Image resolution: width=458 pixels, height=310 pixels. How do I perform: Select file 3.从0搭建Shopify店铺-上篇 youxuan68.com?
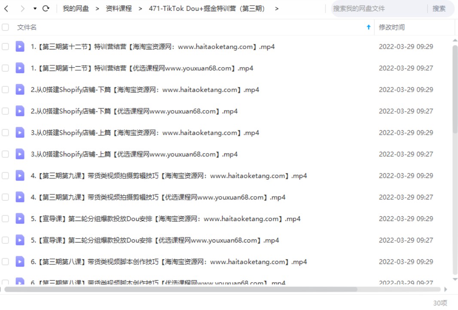pos(134,154)
